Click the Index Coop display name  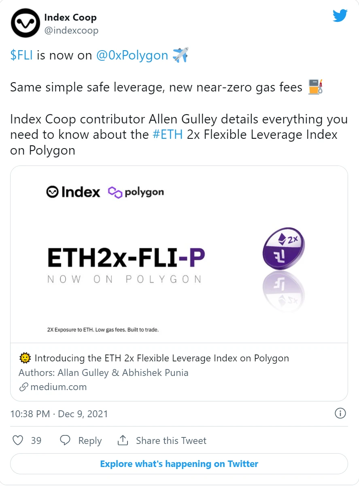(70, 17)
